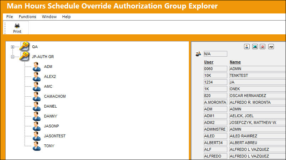The height and width of the screenshot is (160, 286).
Task: Click the Print toolbar button
Action: [17, 28]
